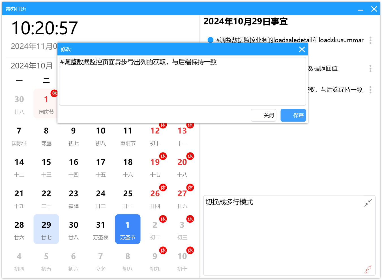The image size is (382, 280).
Task: Select October 23 霜降 date
Action: click(x=74, y=198)
